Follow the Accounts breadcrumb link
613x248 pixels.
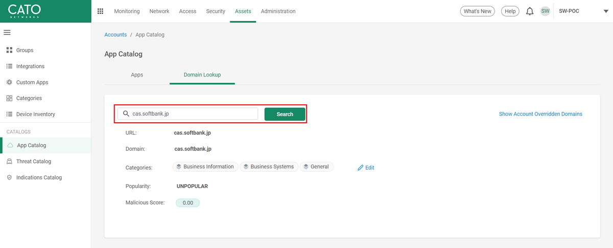115,35
